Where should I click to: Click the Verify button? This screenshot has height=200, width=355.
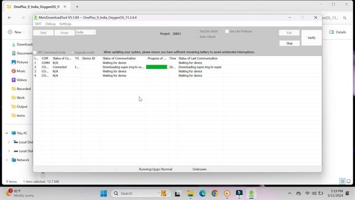click(312, 38)
